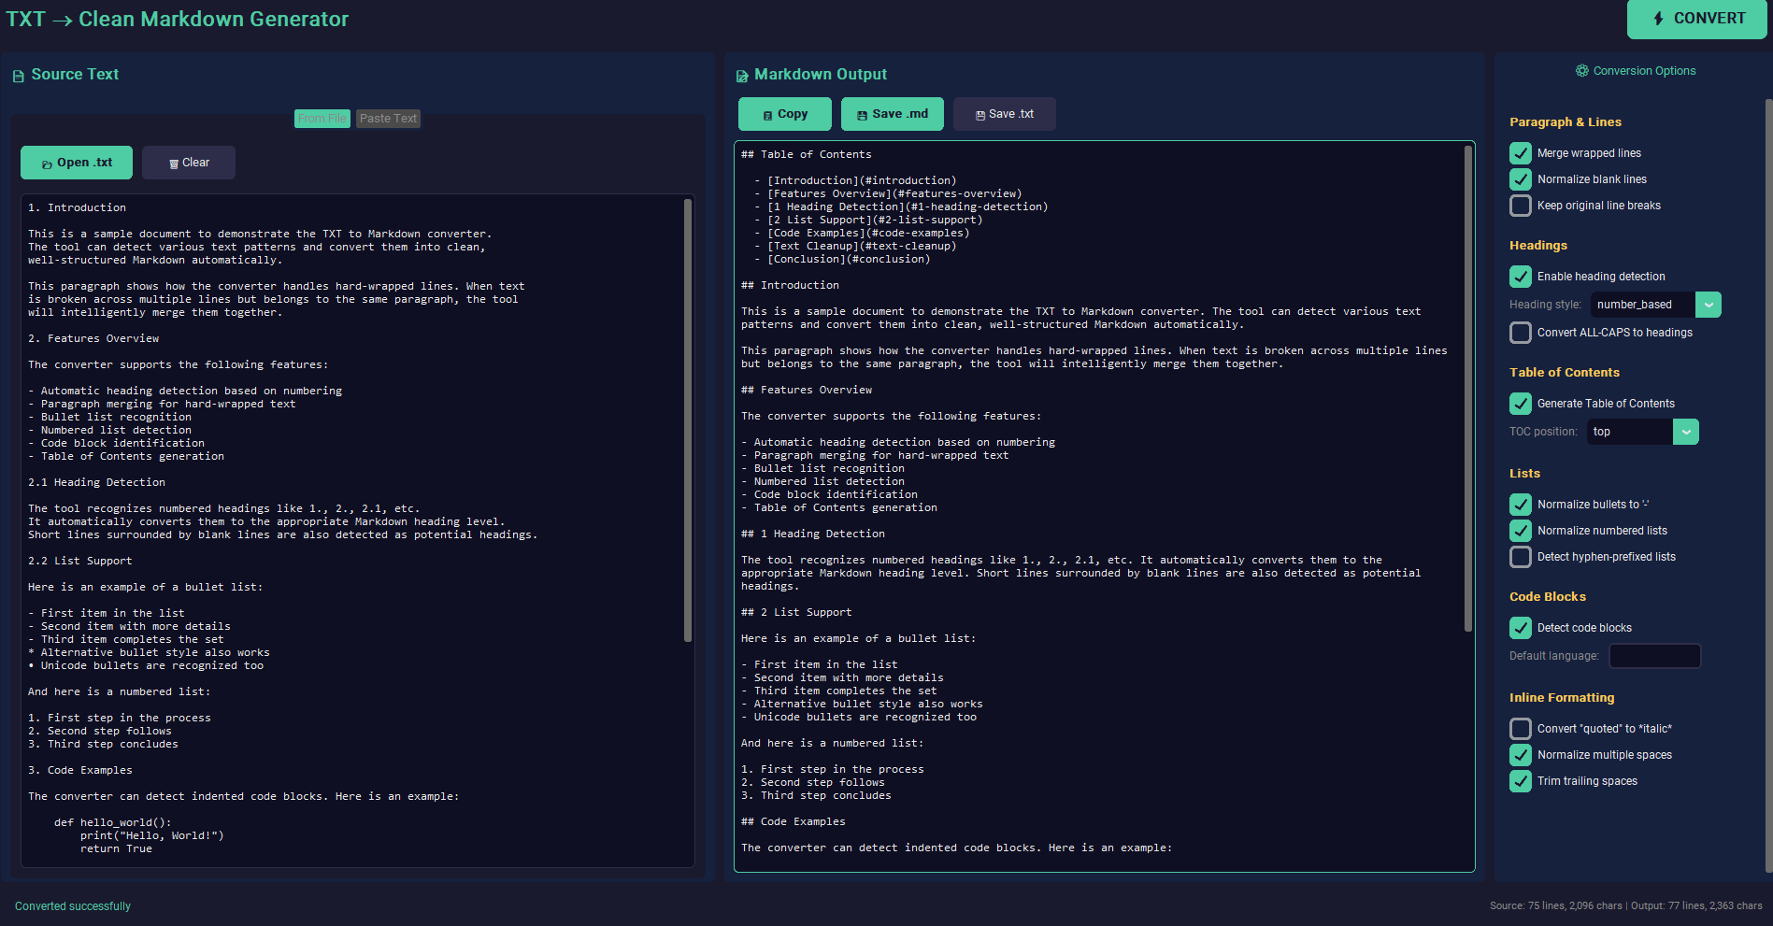Save output as .txt file
Viewport: 1773px width, 926px height.
pos(1005,114)
